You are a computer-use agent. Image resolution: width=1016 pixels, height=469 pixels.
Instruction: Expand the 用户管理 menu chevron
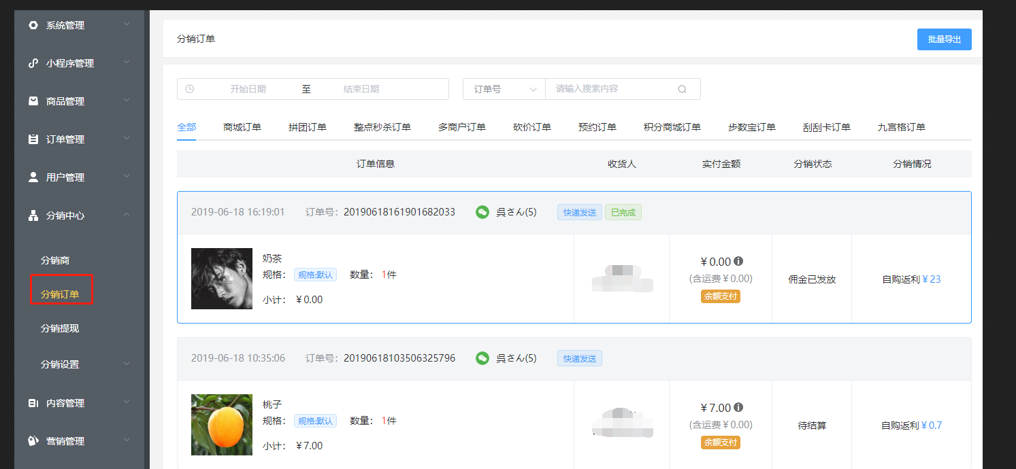click(x=127, y=177)
